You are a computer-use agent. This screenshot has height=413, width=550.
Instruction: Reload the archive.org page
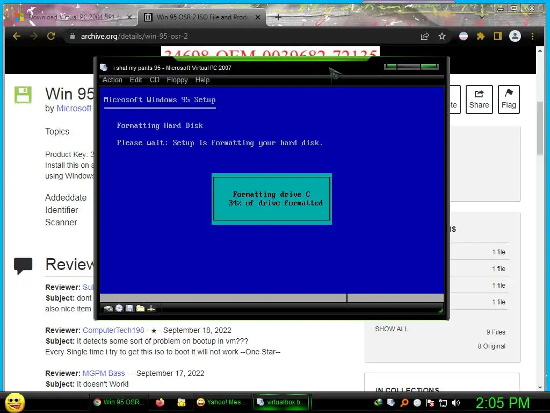point(51,36)
